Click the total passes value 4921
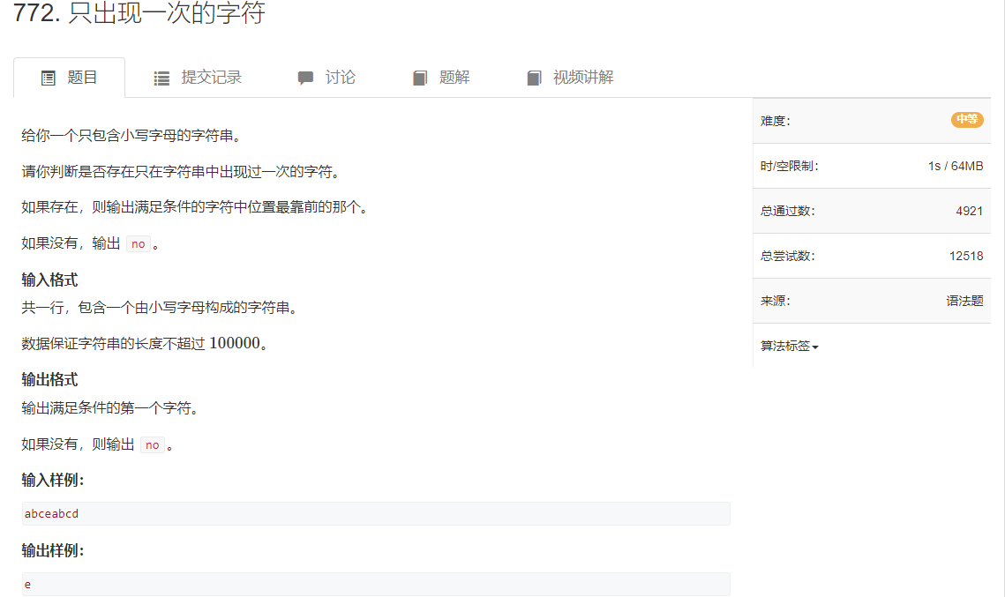This screenshot has width=1005, height=597. [x=969, y=211]
